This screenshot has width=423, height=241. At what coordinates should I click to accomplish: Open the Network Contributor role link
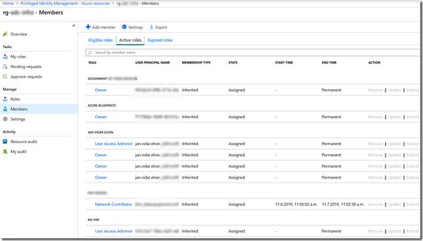pos(113,204)
